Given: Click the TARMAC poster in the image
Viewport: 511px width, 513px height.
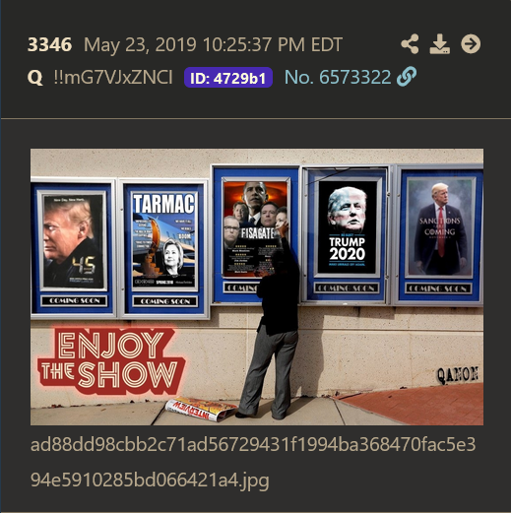Looking at the screenshot, I should point(164,239).
